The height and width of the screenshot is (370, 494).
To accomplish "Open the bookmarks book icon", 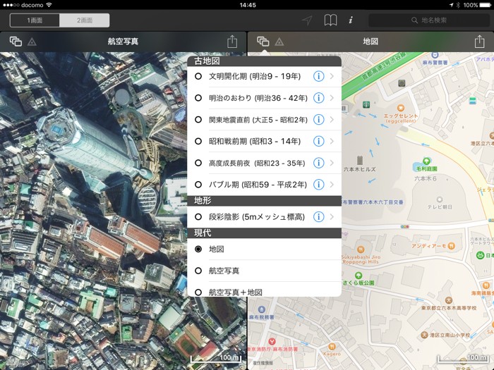I will pos(330,20).
